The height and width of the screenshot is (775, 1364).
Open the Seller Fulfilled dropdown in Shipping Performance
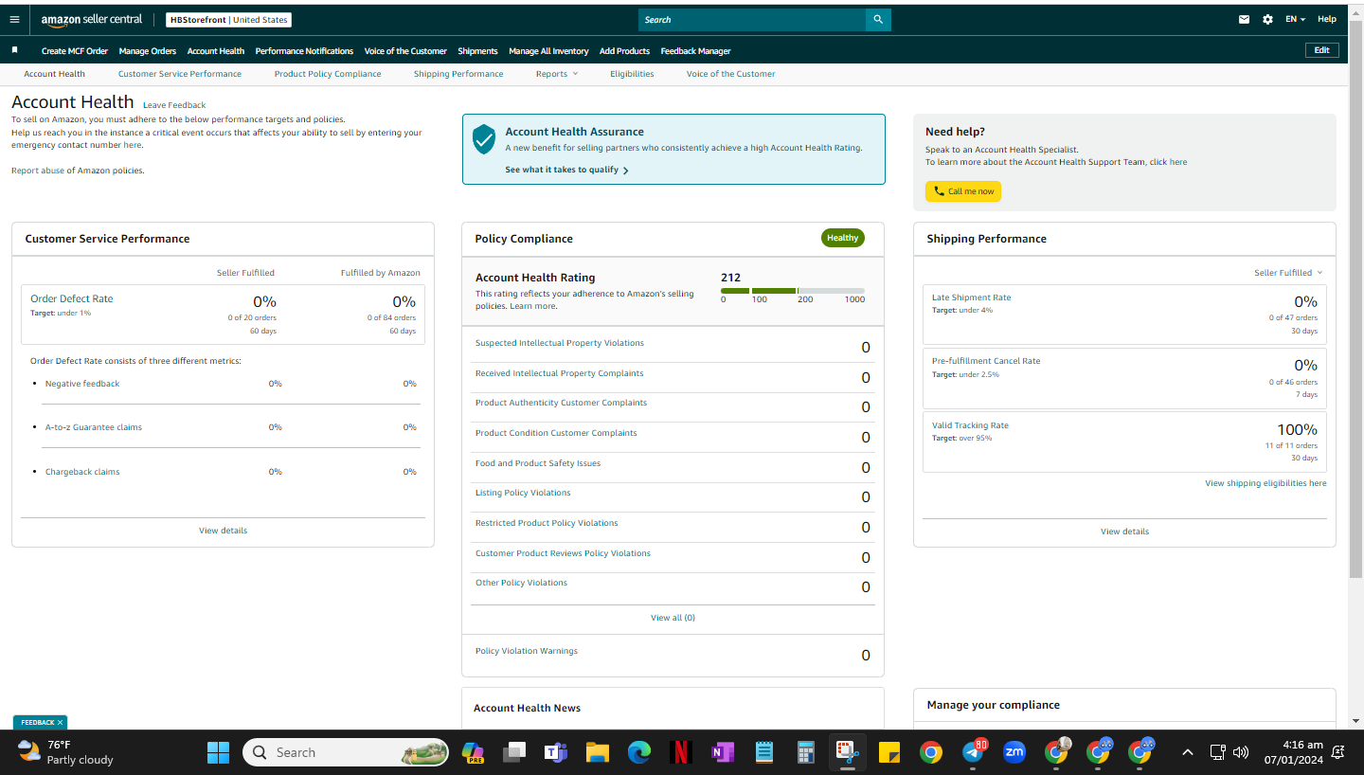tap(1288, 273)
